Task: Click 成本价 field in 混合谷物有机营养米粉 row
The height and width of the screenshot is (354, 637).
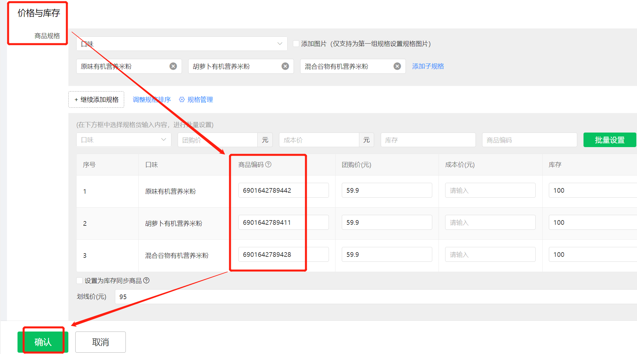Action: pos(490,255)
